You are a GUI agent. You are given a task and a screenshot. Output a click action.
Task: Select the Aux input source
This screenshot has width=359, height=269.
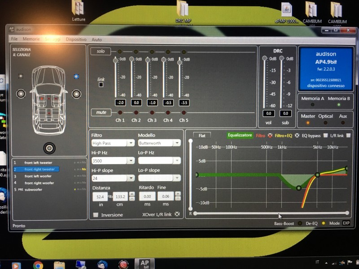343,123
